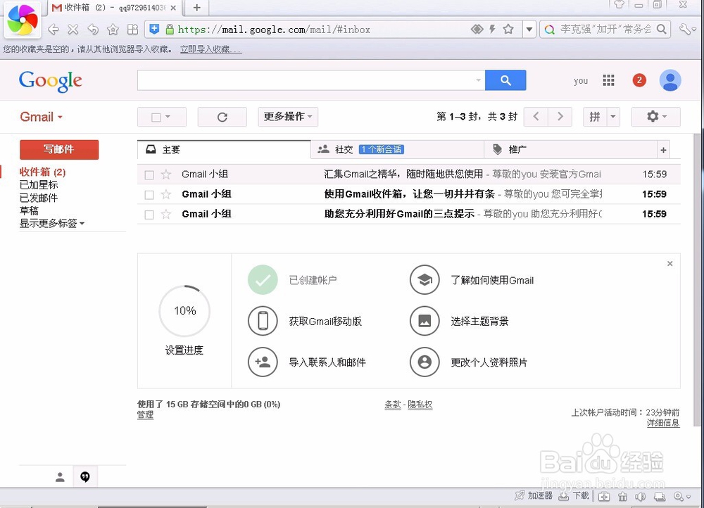Expand the Gmail product switcher dropdown
Screen dimensions: 704x508
41,117
